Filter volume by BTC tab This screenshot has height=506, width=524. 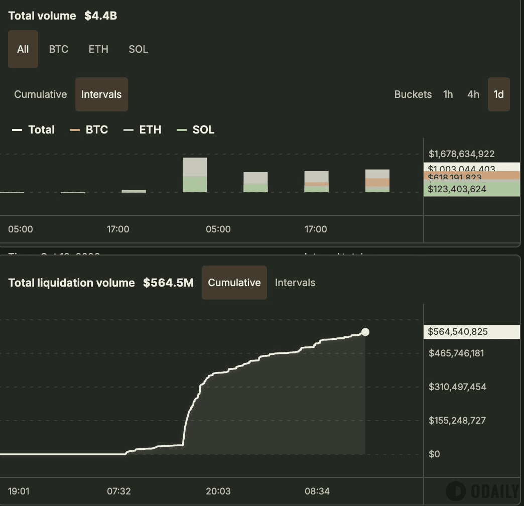59,49
